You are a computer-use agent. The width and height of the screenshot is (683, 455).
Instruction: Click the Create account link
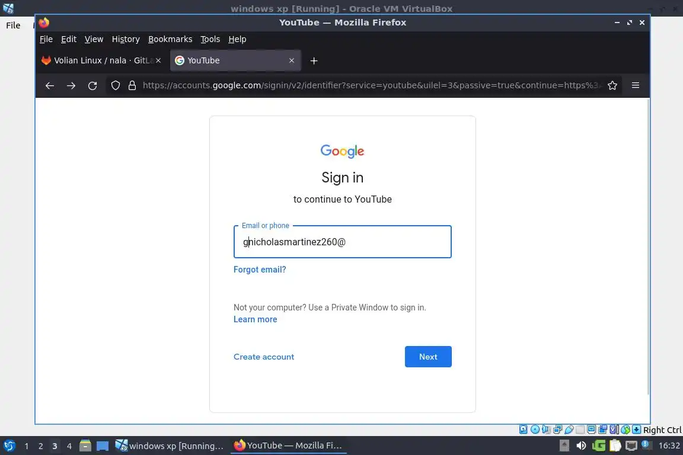(263, 357)
